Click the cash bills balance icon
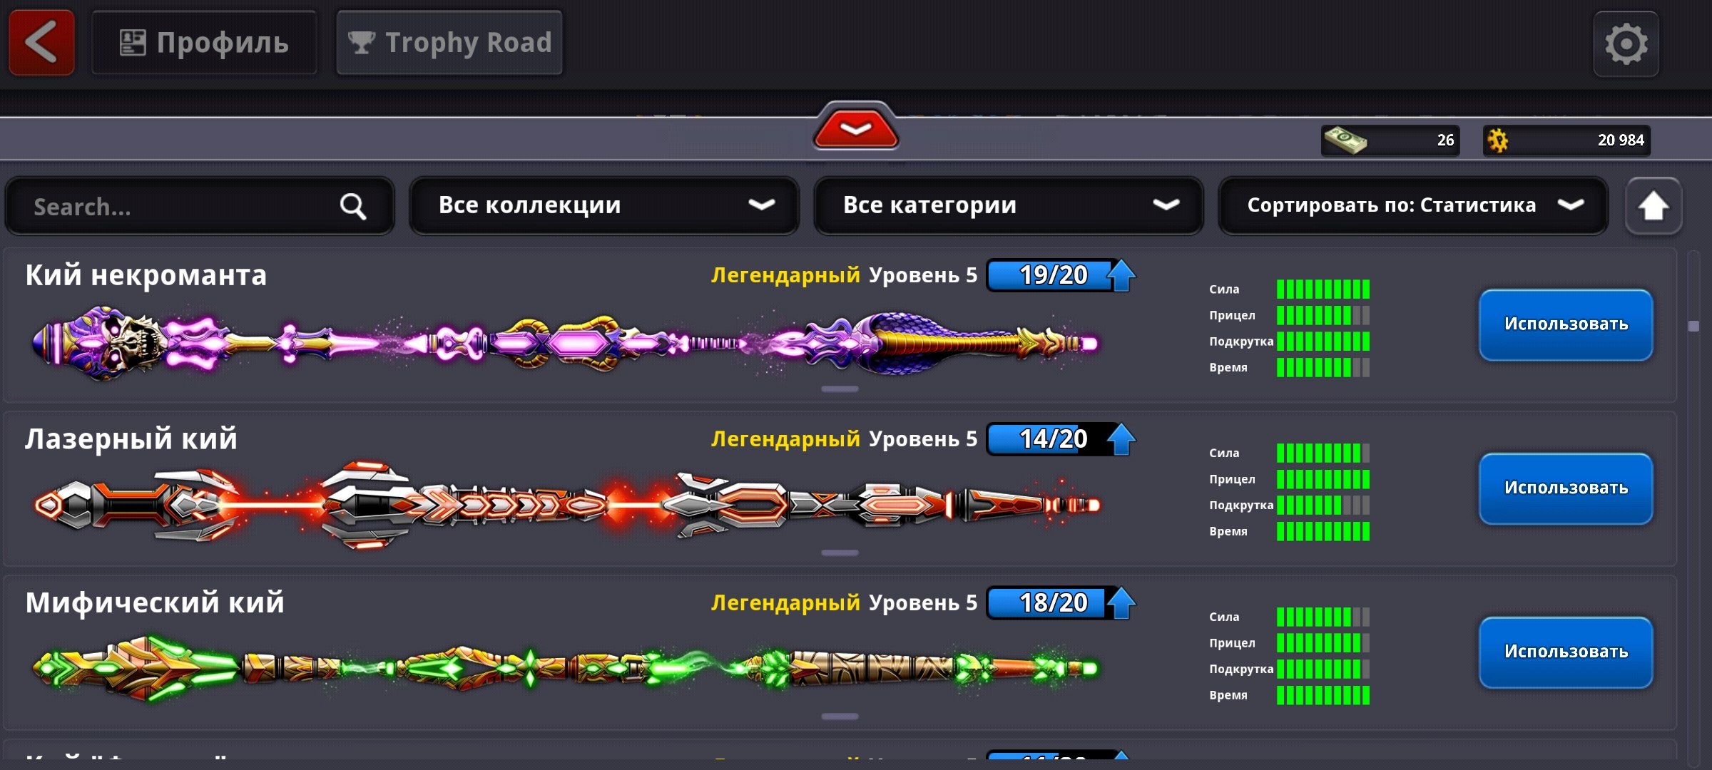The image size is (1712, 770). (1345, 140)
